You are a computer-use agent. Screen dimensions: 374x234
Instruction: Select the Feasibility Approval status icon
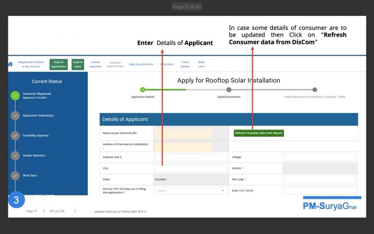click(15, 136)
